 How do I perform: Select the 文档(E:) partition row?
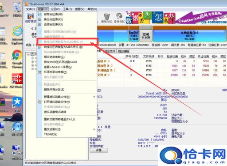[x=162, y=75]
